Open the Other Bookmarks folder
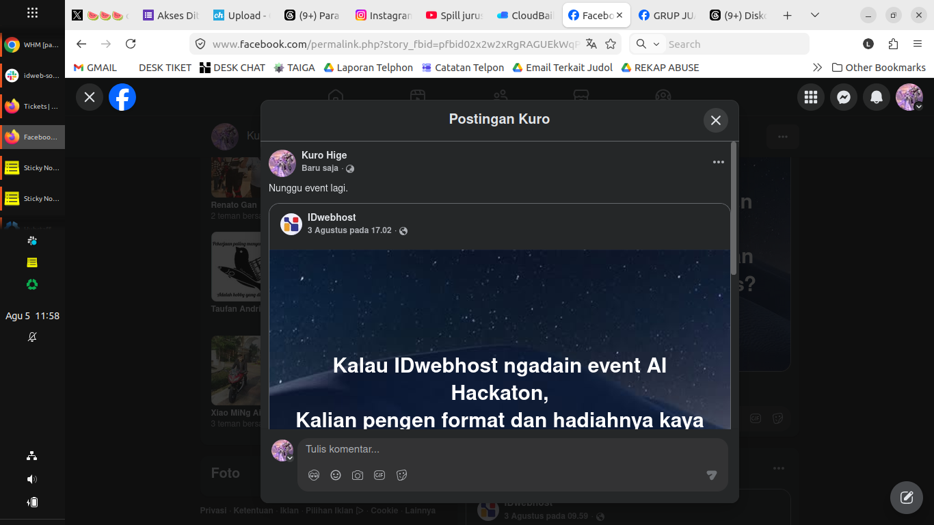The width and height of the screenshot is (934, 525). coord(879,68)
